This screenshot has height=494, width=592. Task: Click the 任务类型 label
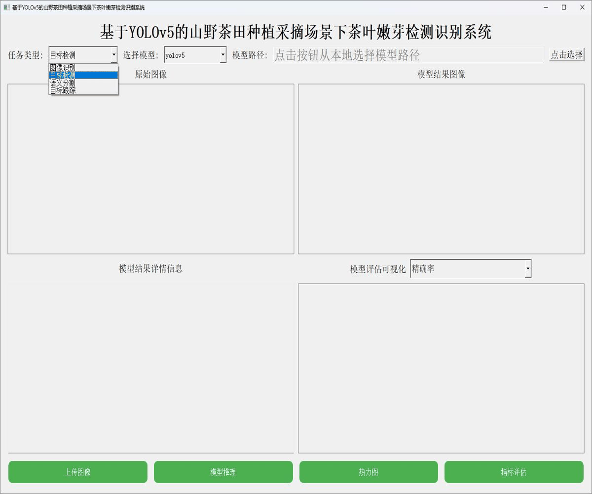26,55
